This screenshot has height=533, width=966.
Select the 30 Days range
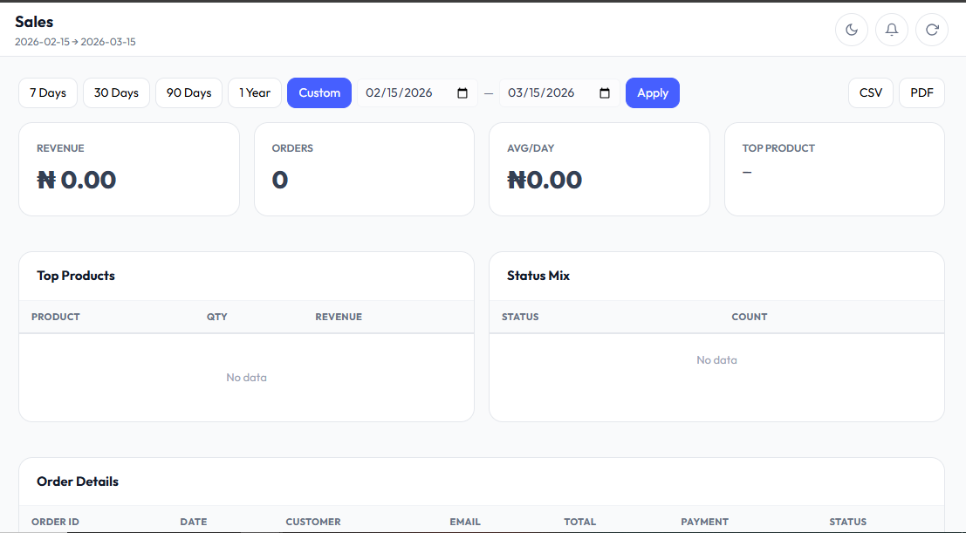(x=116, y=93)
